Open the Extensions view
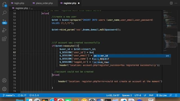The image size is (180, 101). (4, 39)
